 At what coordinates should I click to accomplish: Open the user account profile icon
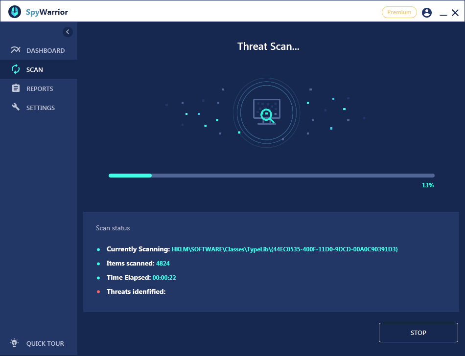[426, 12]
